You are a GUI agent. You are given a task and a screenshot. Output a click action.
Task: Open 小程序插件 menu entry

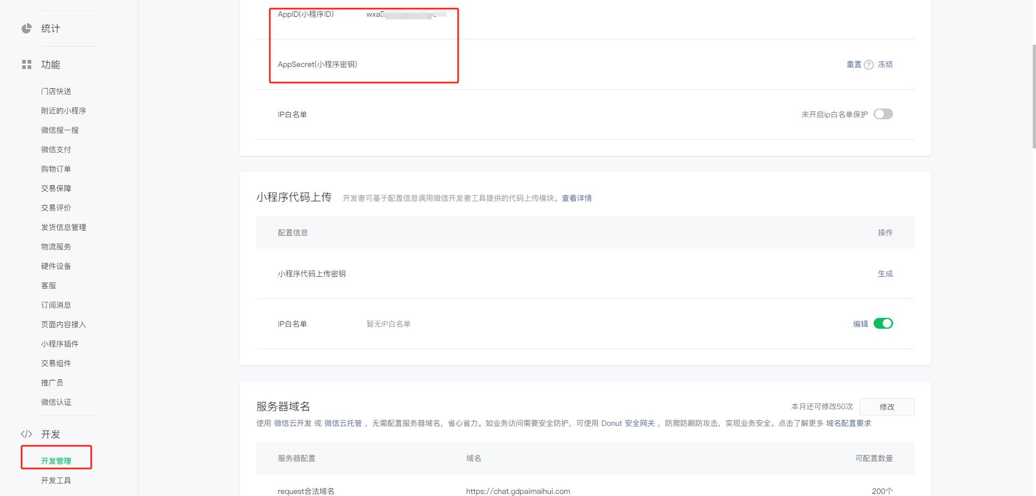point(60,344)
